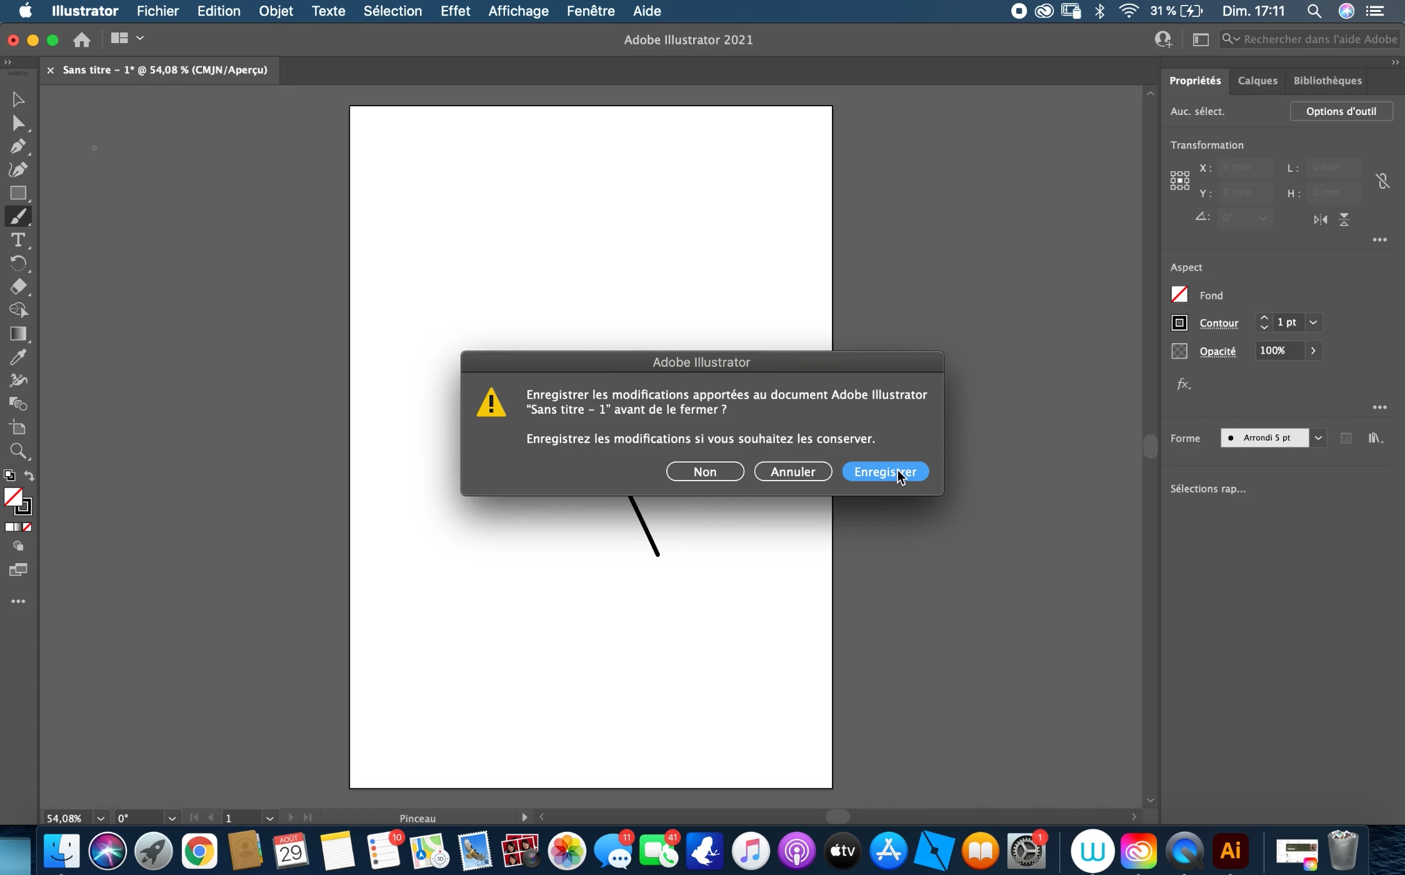Choose the Zoom tool

pyautogui.click(x=17, y=451)
